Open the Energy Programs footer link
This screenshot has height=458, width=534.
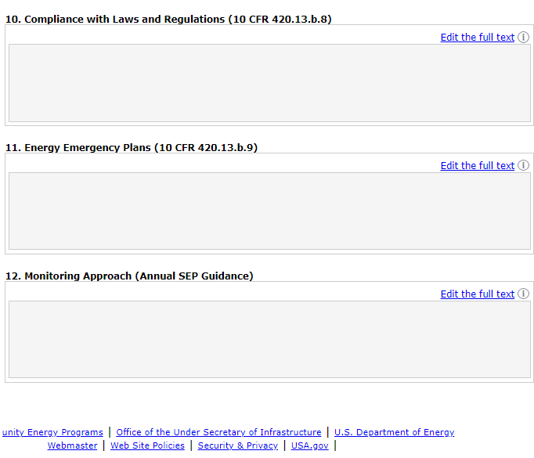(52, 432)
